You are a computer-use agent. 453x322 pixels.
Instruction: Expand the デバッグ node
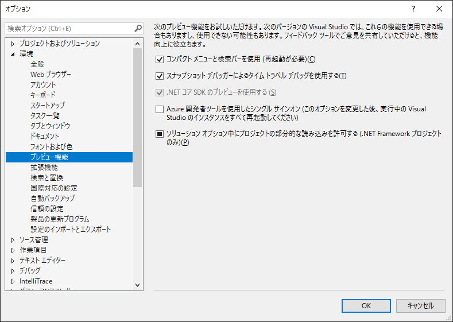[x=13, y=271]
